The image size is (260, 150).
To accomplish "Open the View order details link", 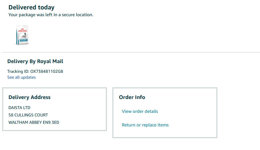I will click(x=140, y=111).
